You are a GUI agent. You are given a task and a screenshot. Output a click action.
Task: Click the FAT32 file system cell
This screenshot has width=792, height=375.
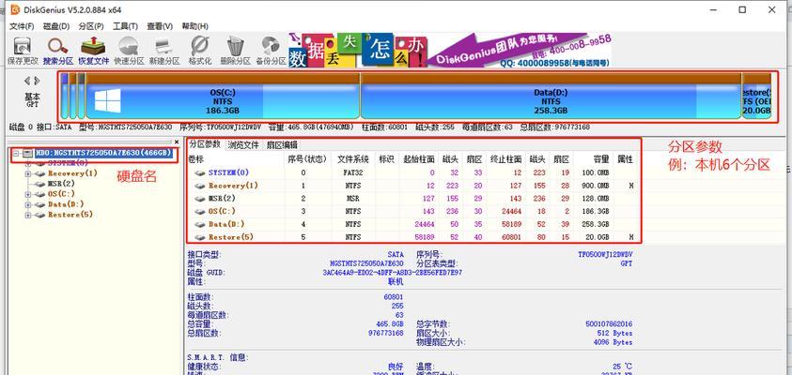[x=353, y=172]
